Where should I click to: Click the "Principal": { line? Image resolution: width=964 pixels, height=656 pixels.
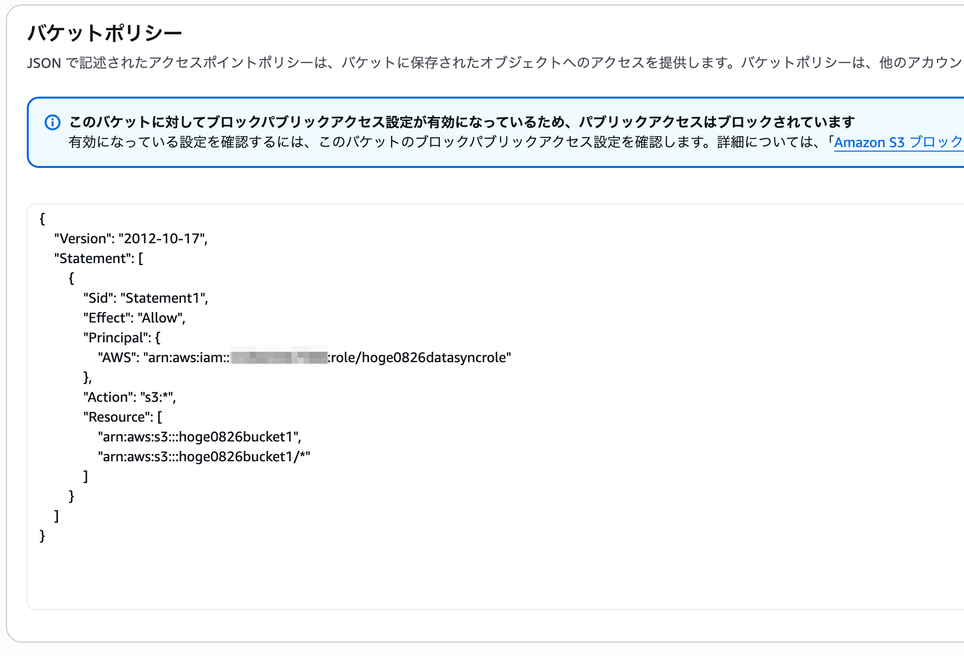[122, 338]
